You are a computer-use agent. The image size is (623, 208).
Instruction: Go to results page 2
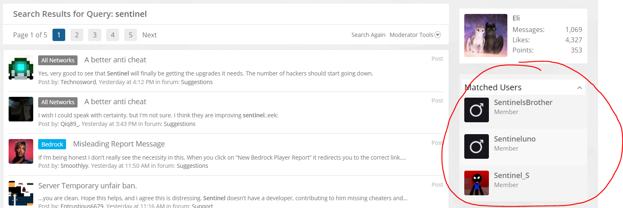(77, 35)
